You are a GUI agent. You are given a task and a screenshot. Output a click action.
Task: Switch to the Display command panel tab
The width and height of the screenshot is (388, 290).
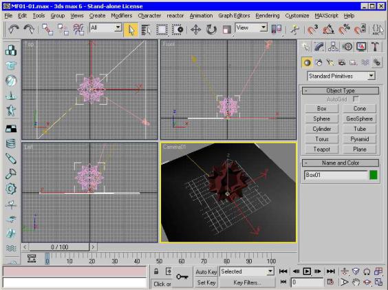click(361, 47)
